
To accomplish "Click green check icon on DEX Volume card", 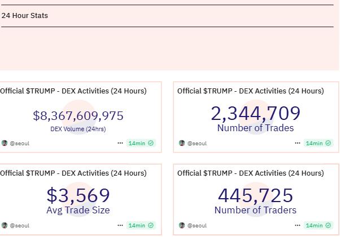I will click(x=151, y=144).
